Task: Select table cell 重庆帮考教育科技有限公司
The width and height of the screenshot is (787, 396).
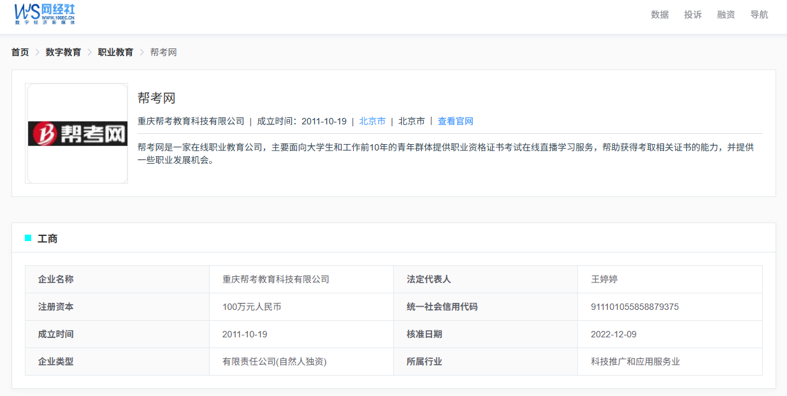Action: click(x=301, y=279)
